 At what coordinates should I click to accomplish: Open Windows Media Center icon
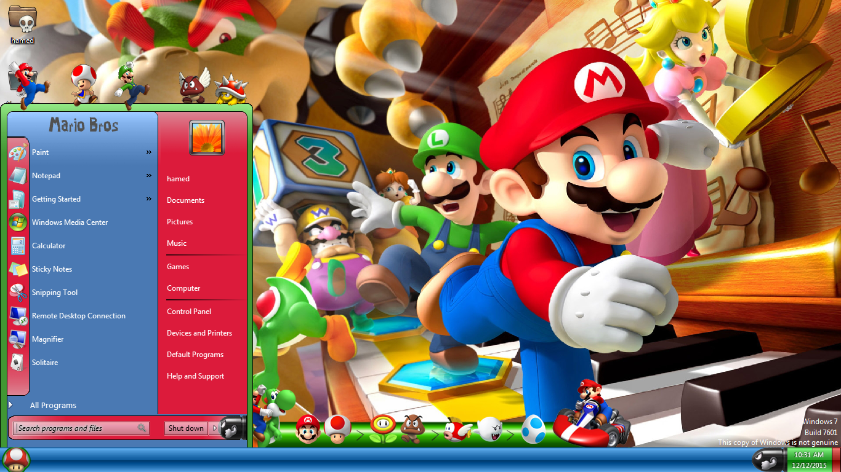tap(18, 222)
